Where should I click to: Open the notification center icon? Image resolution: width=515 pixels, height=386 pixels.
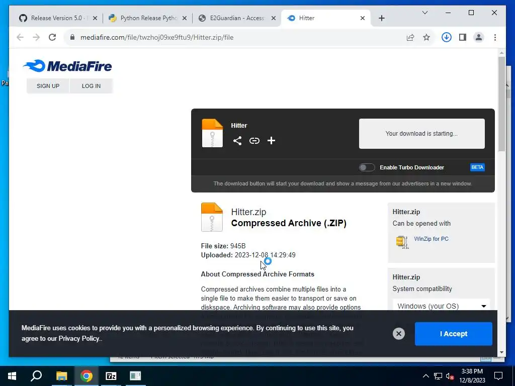pyautogui.click(x=498, y=376)
